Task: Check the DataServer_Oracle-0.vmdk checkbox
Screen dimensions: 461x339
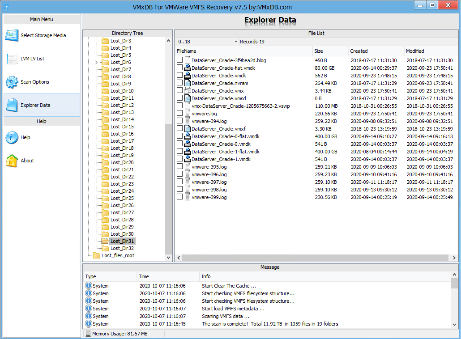Action: tap(179, 144)
